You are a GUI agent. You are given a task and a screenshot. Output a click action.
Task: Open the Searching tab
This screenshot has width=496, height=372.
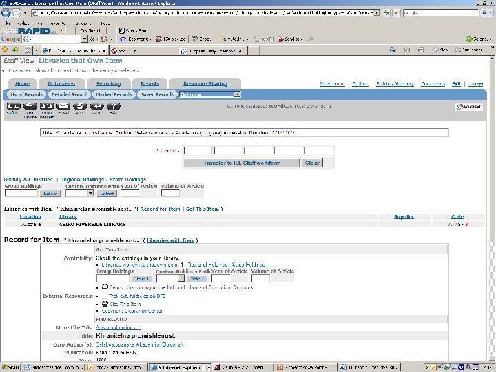108,83
